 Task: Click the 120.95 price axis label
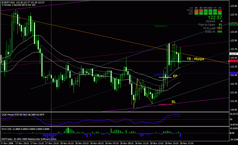pos(234,110)
